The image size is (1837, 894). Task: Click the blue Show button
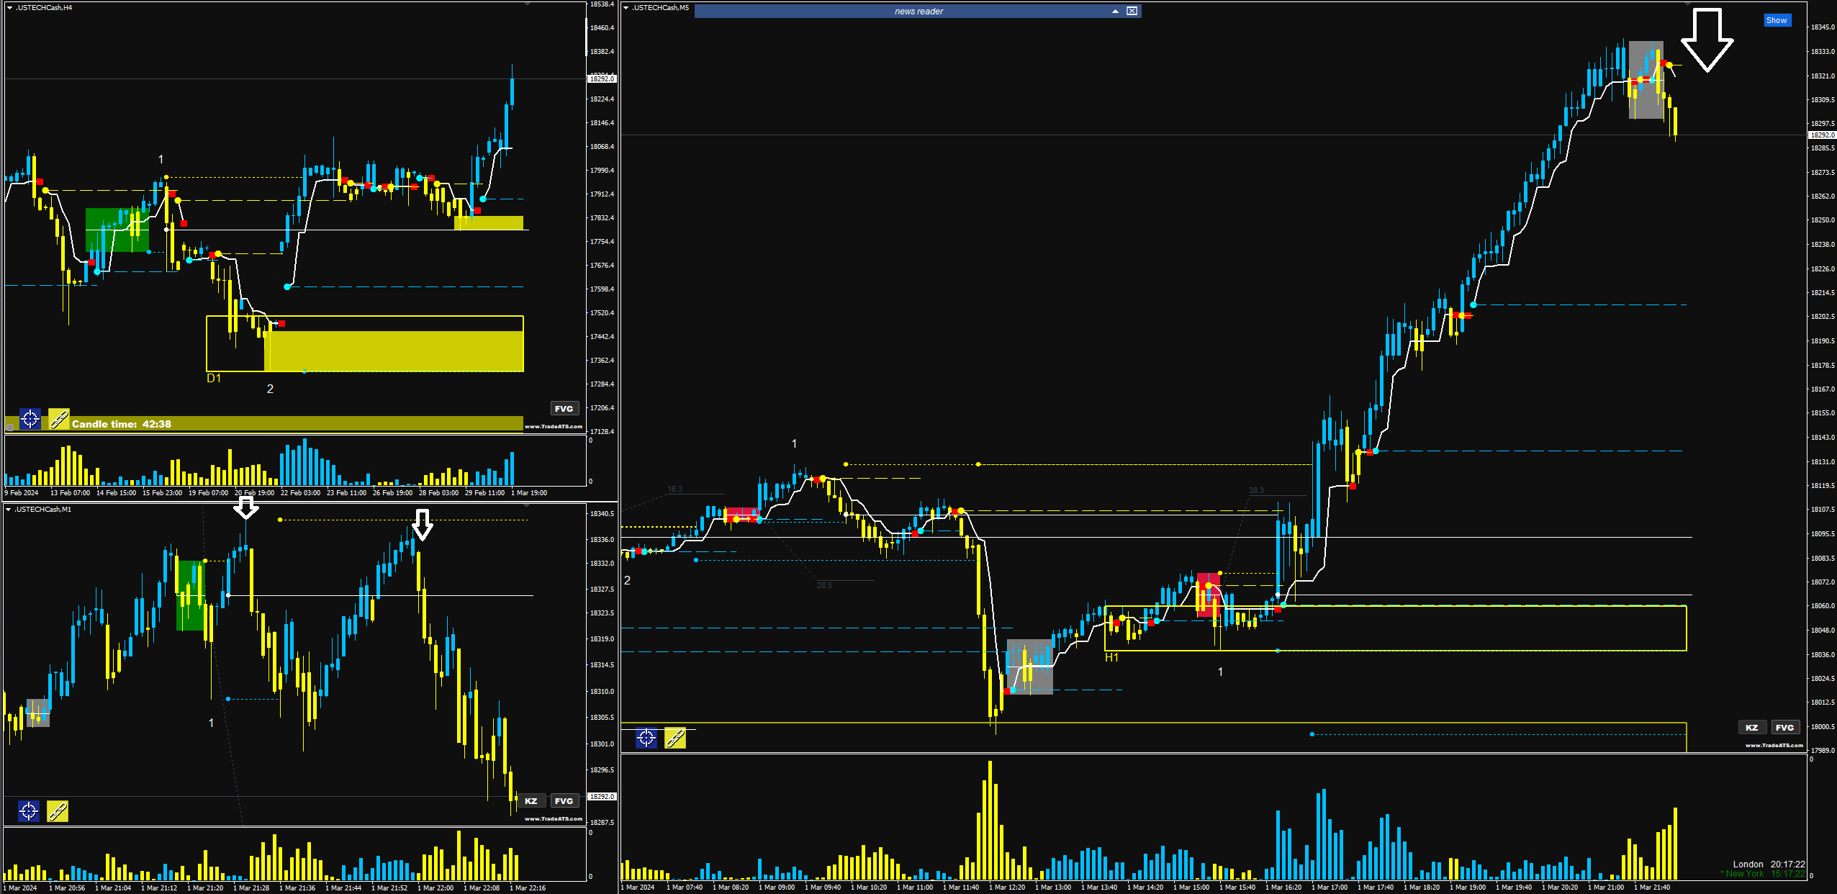[1777, 20]
